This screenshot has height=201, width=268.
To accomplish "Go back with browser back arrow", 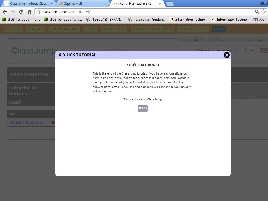I will pos(5,12).
